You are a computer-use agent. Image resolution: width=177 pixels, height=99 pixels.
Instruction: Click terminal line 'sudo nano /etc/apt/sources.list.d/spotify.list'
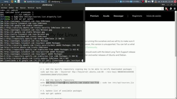coord(38,17)
